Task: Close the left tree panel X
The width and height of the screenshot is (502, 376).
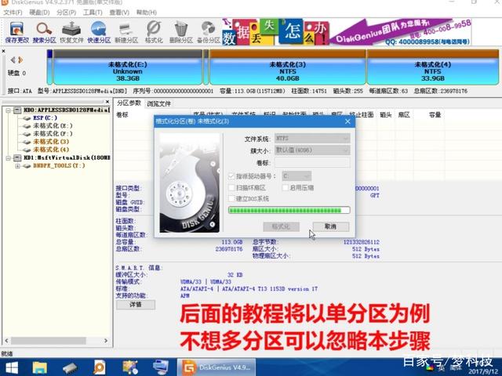Action: tap(107, 102)
